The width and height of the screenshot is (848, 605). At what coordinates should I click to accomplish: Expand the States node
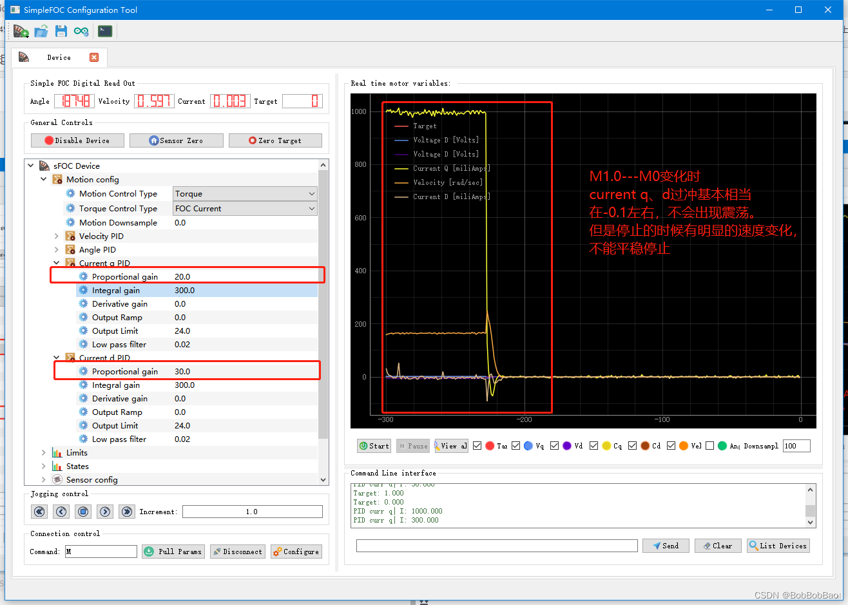(x=43, y=466)
